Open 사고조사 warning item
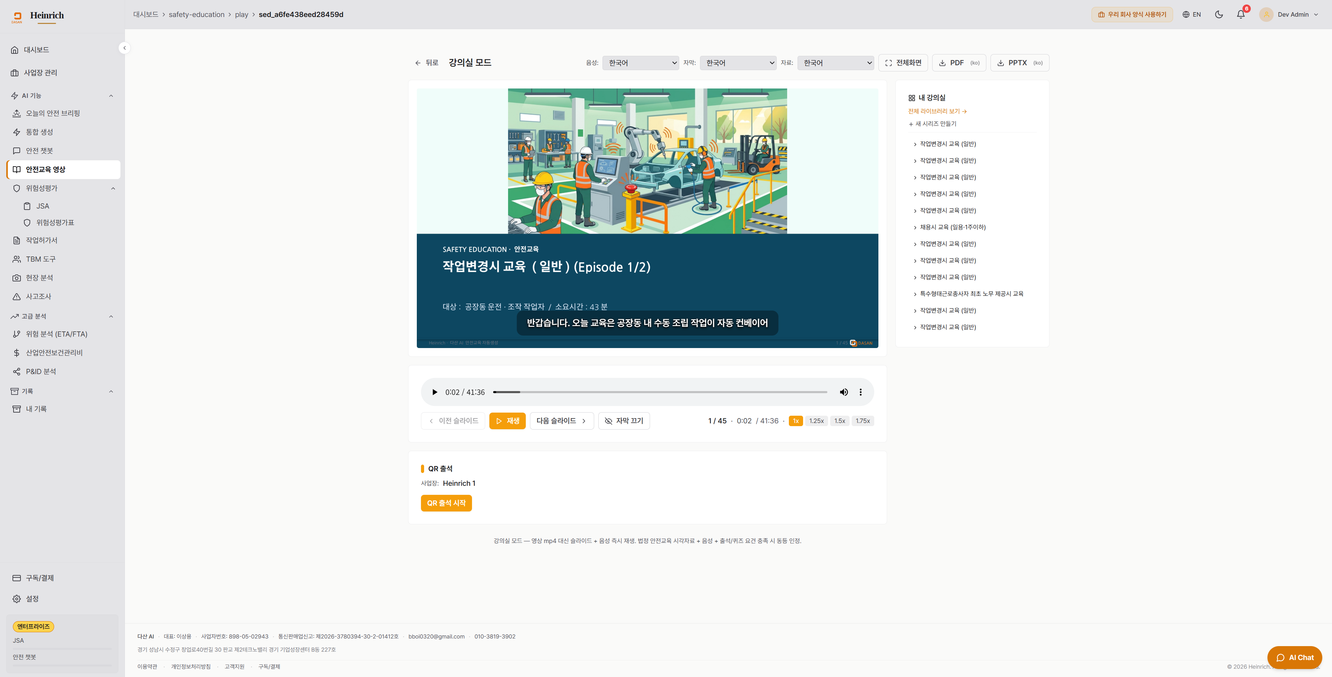 tap(63, 296)
